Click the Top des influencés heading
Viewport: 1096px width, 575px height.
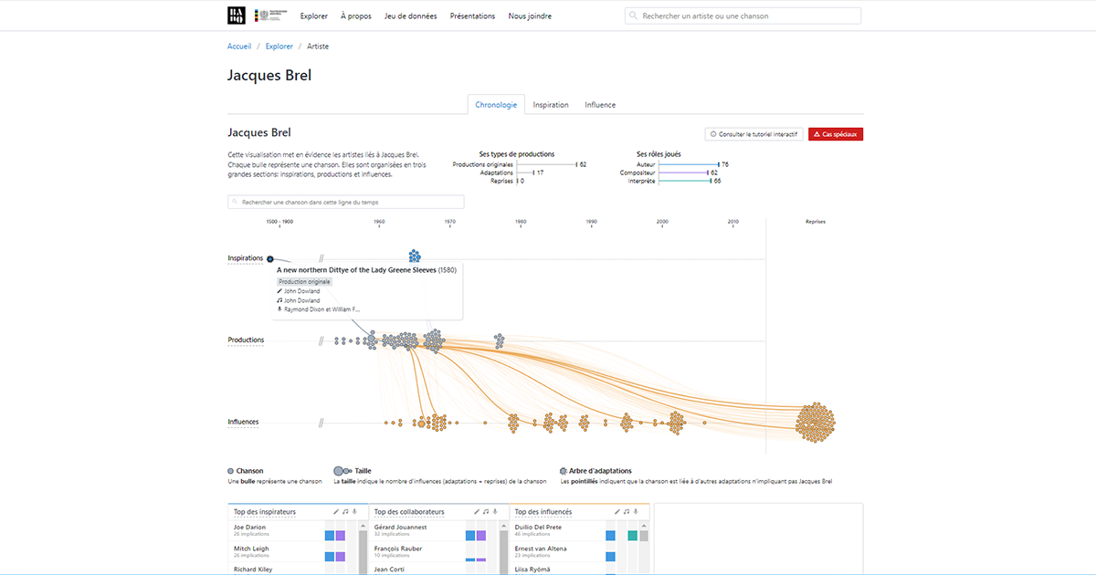[x=545, y=512]
